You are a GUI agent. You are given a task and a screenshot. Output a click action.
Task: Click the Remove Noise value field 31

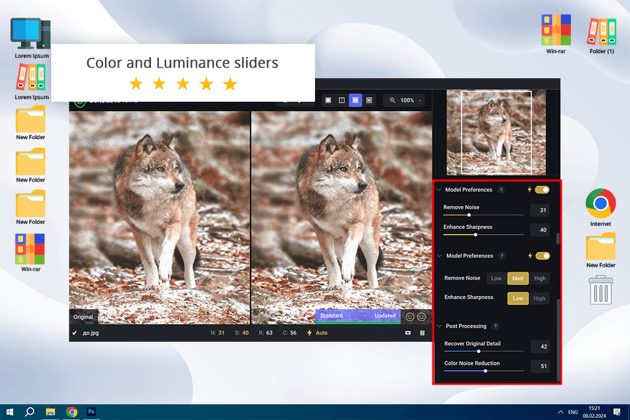pos(539,210)
